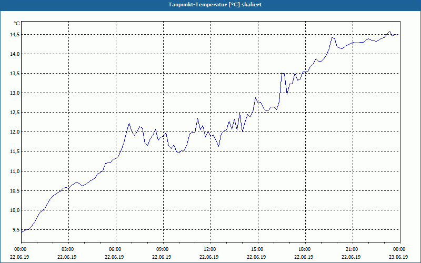This screenshot has width=421, height=263.
Task: Select the '14,5' y-axis value
Action: click(x=15, y=35)
